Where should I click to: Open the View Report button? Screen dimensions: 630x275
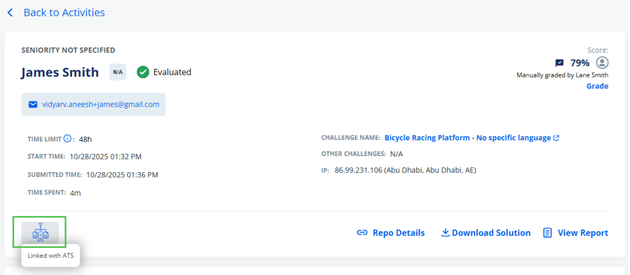pyautogui.click(x=583, y=233)
